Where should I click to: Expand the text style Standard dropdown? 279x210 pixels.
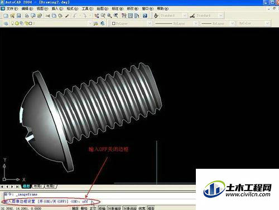pos(185,16)
